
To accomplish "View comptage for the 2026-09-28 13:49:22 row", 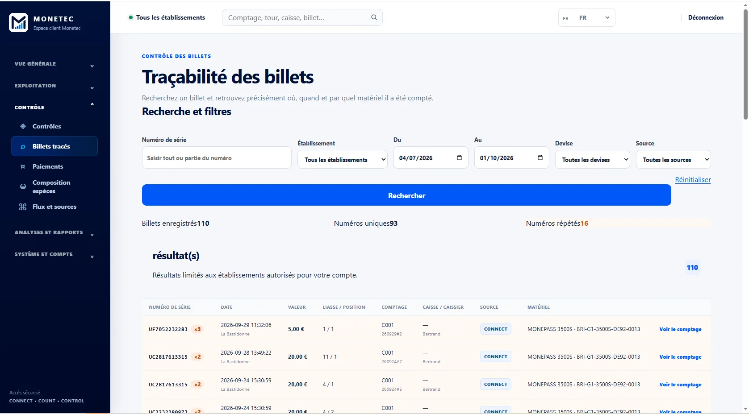I will [x=680, y=357].
